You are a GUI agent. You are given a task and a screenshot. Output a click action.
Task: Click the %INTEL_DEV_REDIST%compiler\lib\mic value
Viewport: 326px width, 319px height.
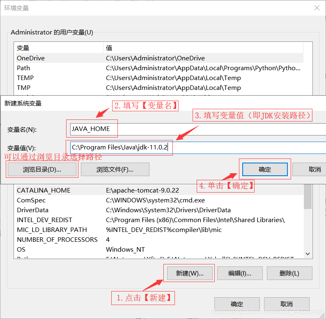coord(164,229)
